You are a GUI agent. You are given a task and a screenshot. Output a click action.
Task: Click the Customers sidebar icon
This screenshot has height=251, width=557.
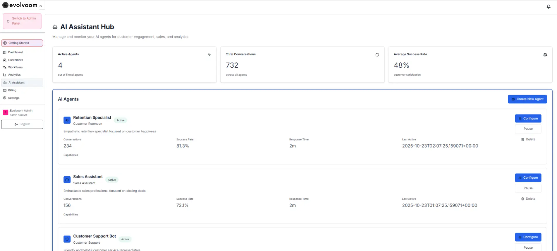click(x=5, y=60)
